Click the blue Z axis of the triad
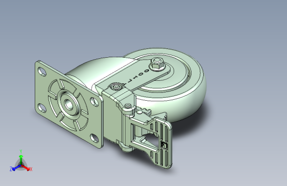The image size is (287, 186). point(16,168)
